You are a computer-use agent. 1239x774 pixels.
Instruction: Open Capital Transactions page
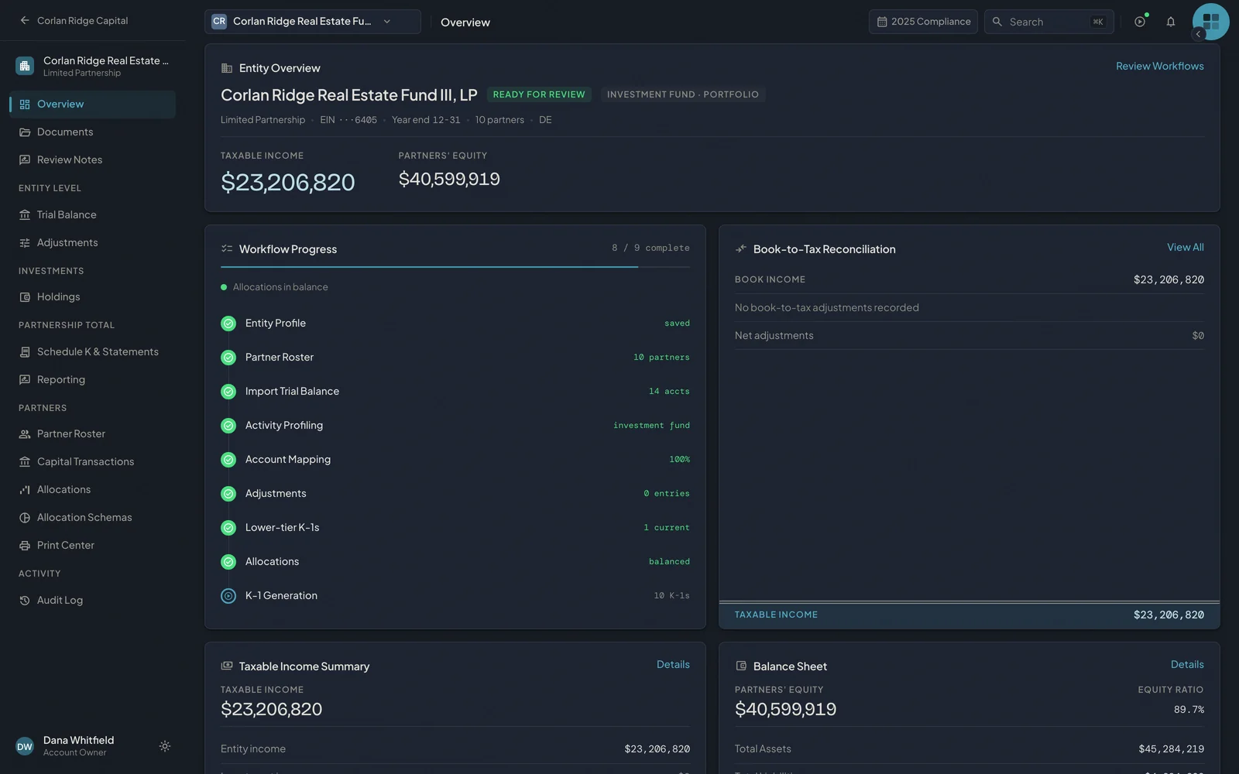click(x=93, y=462)
